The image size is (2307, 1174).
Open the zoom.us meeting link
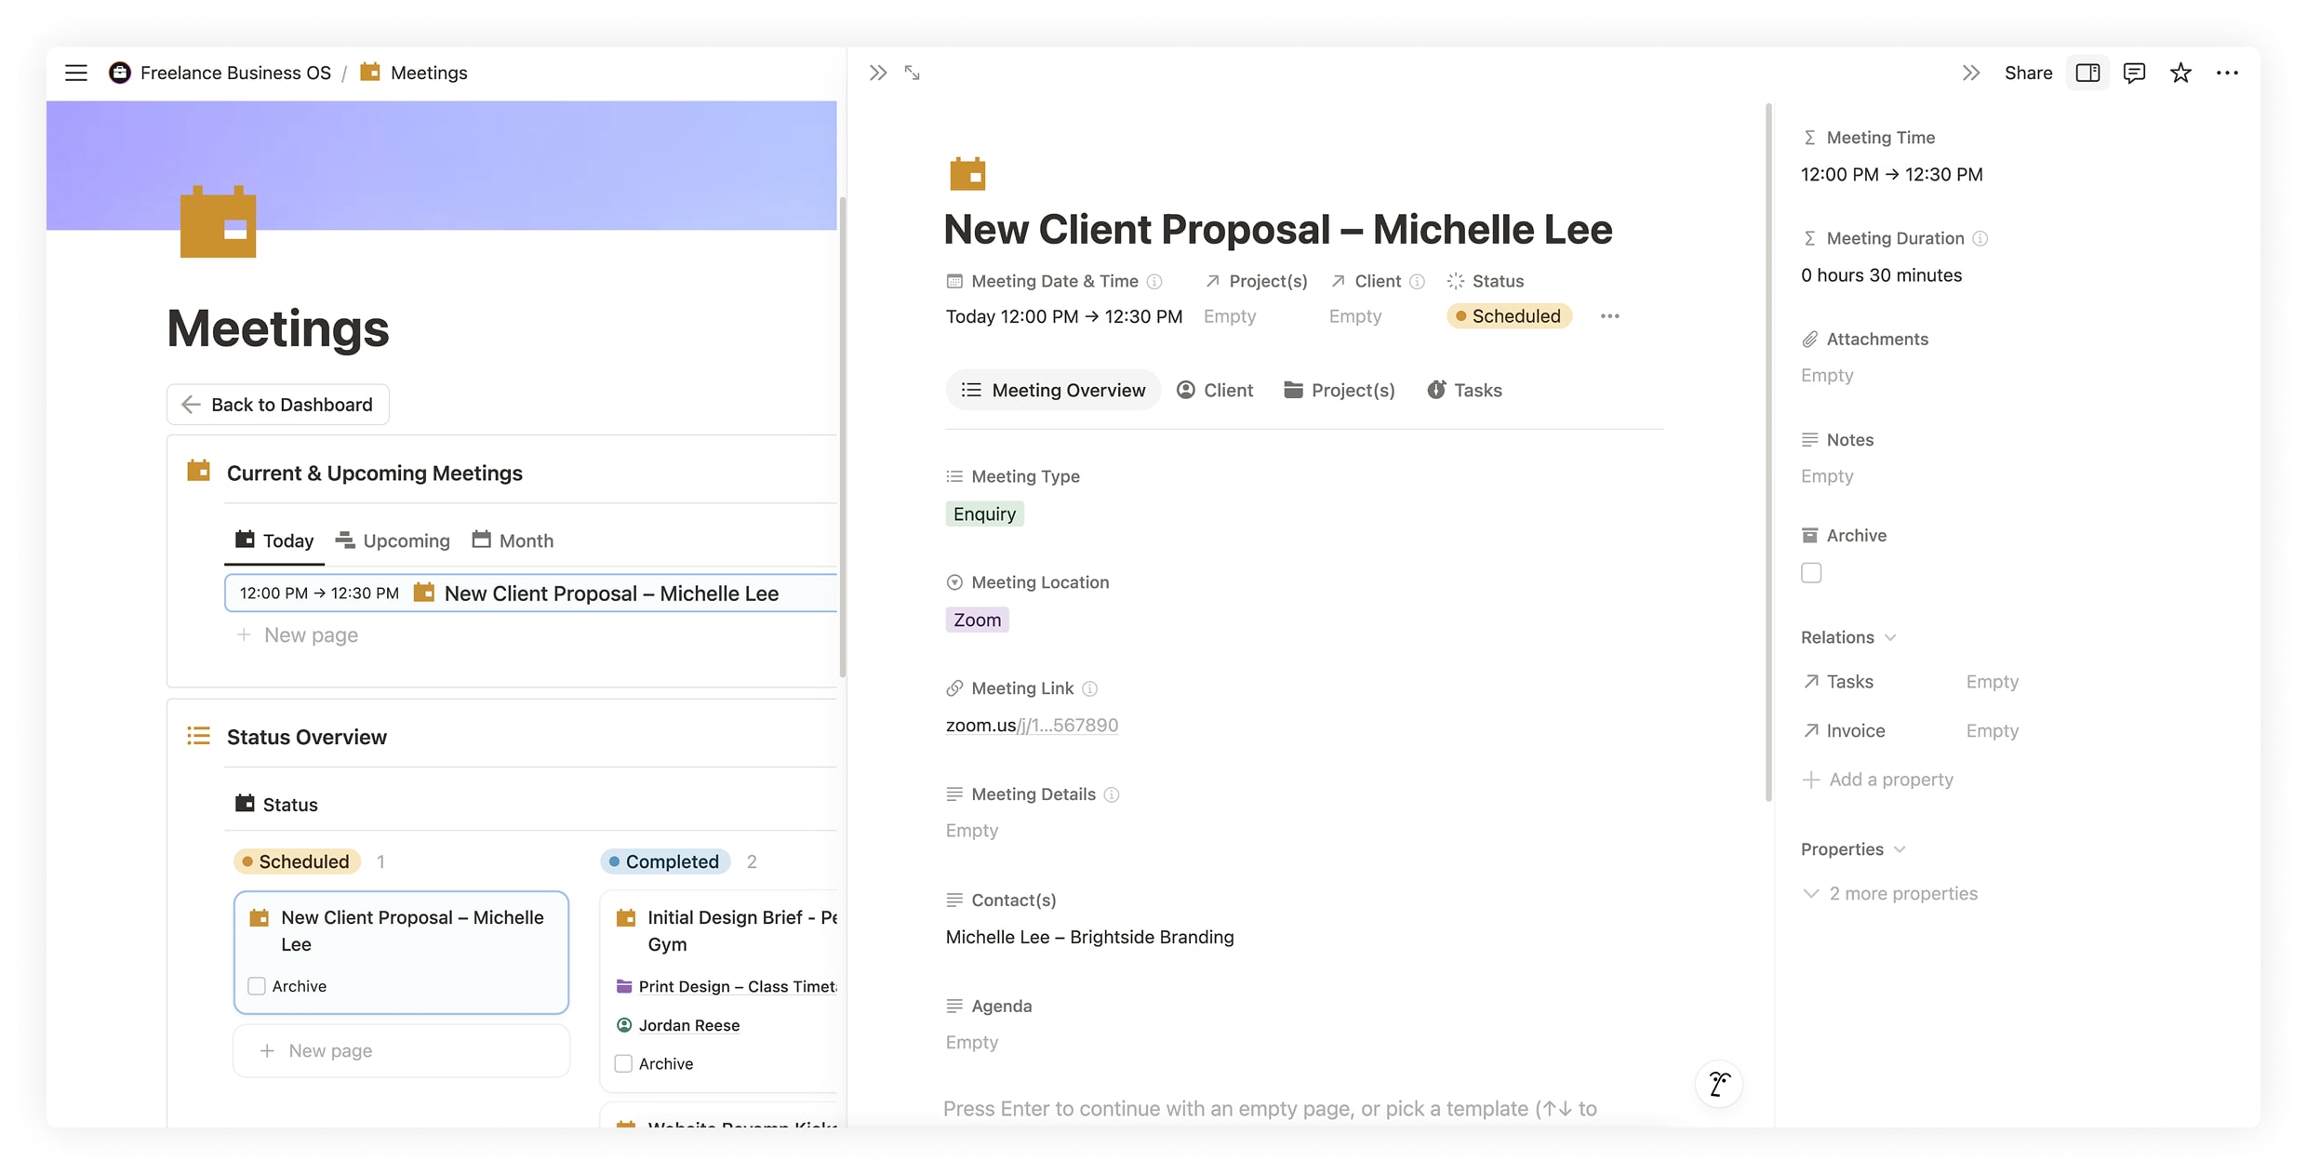[x=1032, y=725]
